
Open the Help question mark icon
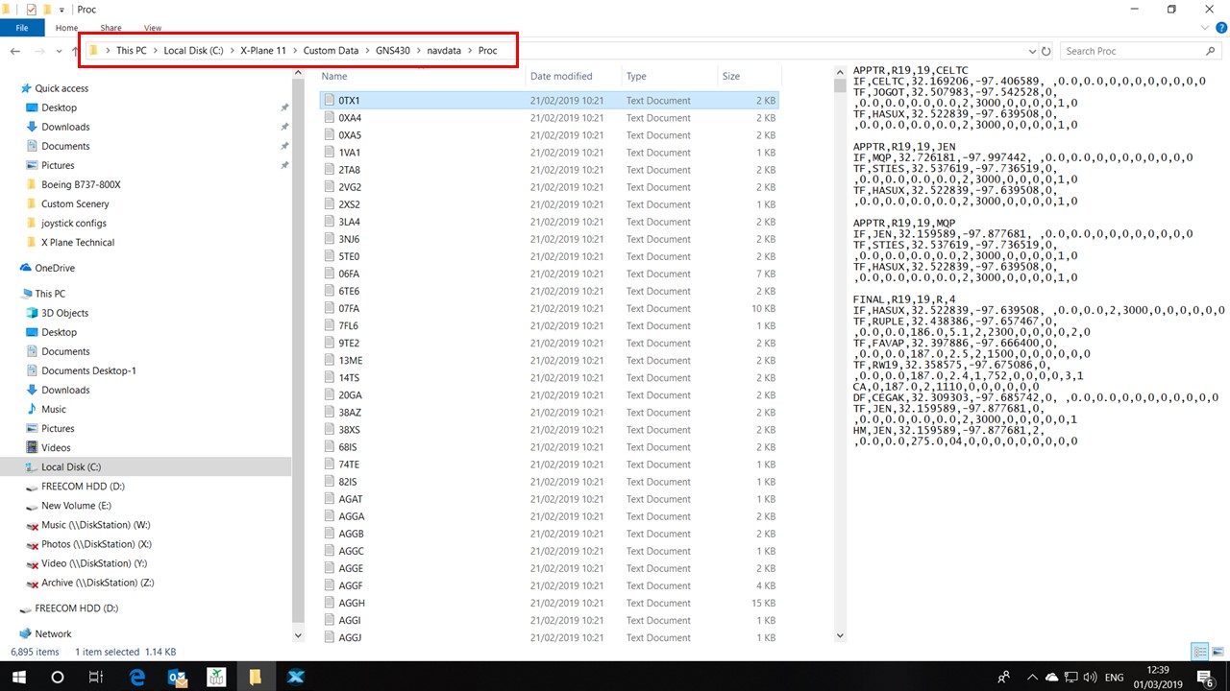pos(1219,28)
